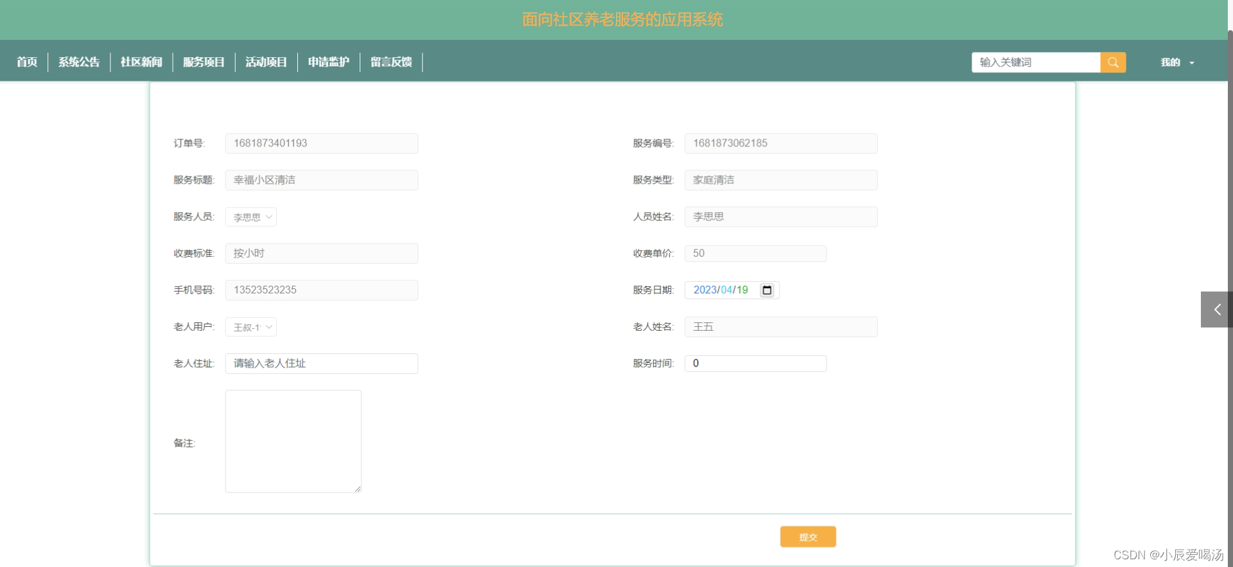The image size is (1233, 567).
Task: Open the 系统公告 menu item
Action: tap(79, 62)
